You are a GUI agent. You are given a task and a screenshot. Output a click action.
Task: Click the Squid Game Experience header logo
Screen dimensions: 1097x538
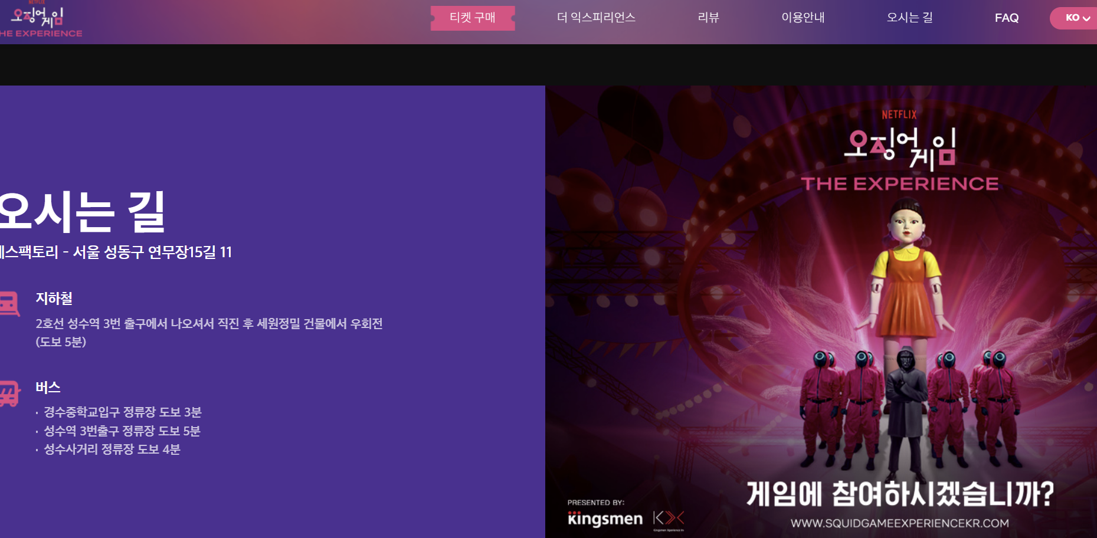[40, 20]
